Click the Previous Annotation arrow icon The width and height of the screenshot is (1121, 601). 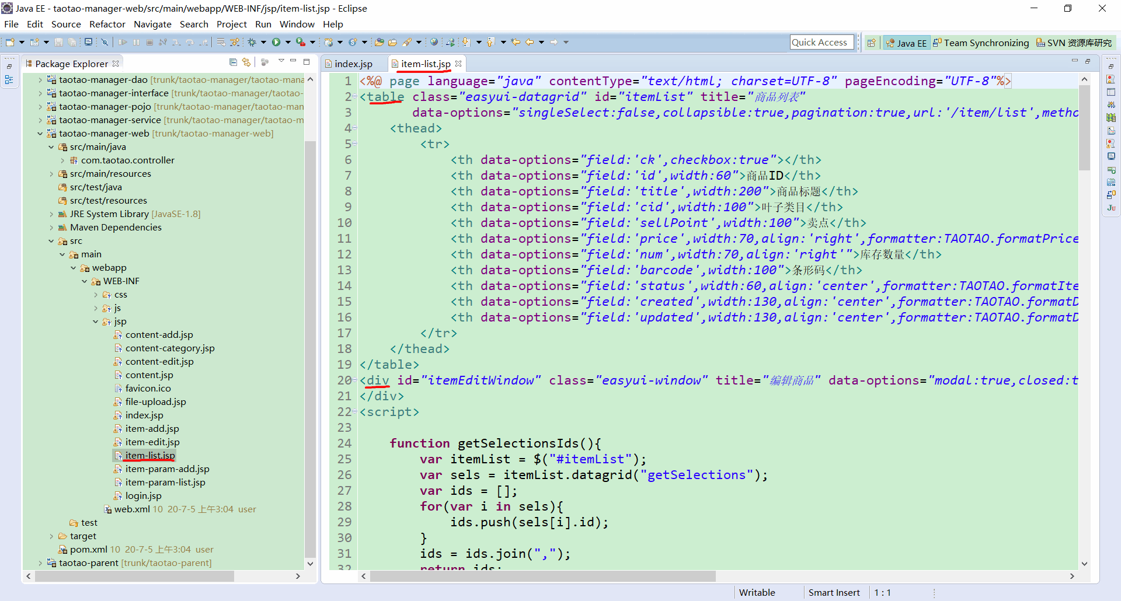pos(491,42)
